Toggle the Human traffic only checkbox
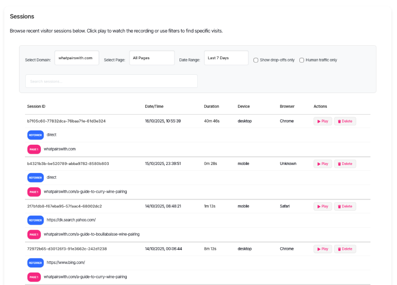Viewport: 397px width, 285px height. (302, 60)
